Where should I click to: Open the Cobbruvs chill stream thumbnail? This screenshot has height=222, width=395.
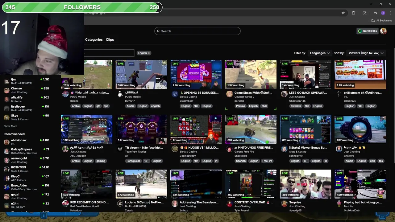(360, 74)
